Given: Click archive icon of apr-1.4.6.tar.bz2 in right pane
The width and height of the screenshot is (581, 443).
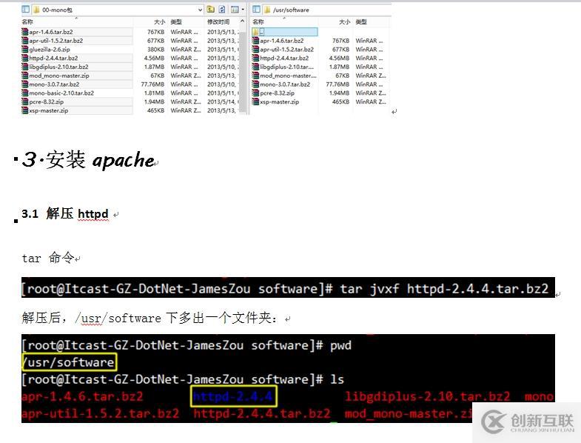Looking at the screenshot, I should coord(255,41).
